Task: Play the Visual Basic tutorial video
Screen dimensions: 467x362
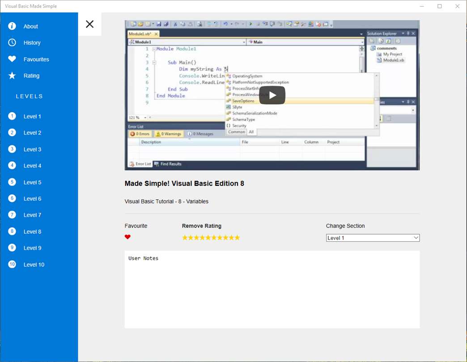Action: tap(272, 95)
